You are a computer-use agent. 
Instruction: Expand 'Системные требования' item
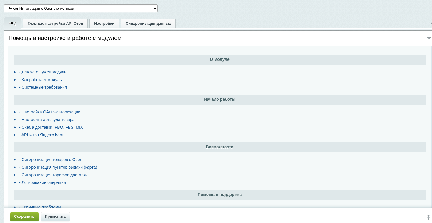tap(43, 87)
